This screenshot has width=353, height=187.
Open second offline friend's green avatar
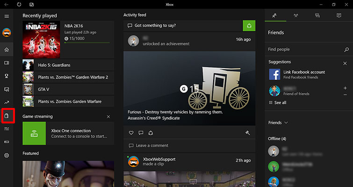pyautogui.click(x=274, y=167)
